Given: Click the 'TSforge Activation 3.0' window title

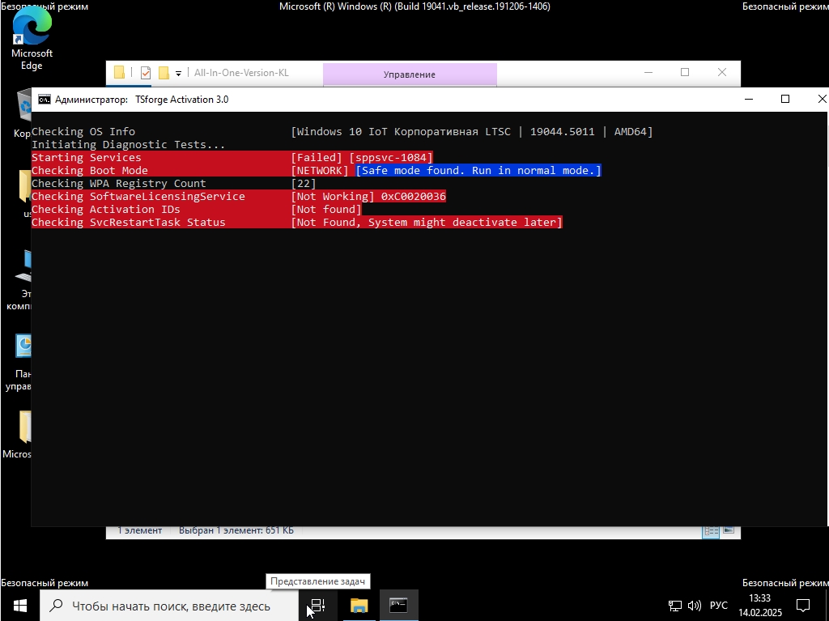Looking at the screenshot, I should tap(182, 100).
